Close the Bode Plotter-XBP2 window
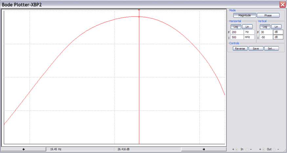This screenshot has width=287, height=153. pyautogui.click(x=282, y=4)
